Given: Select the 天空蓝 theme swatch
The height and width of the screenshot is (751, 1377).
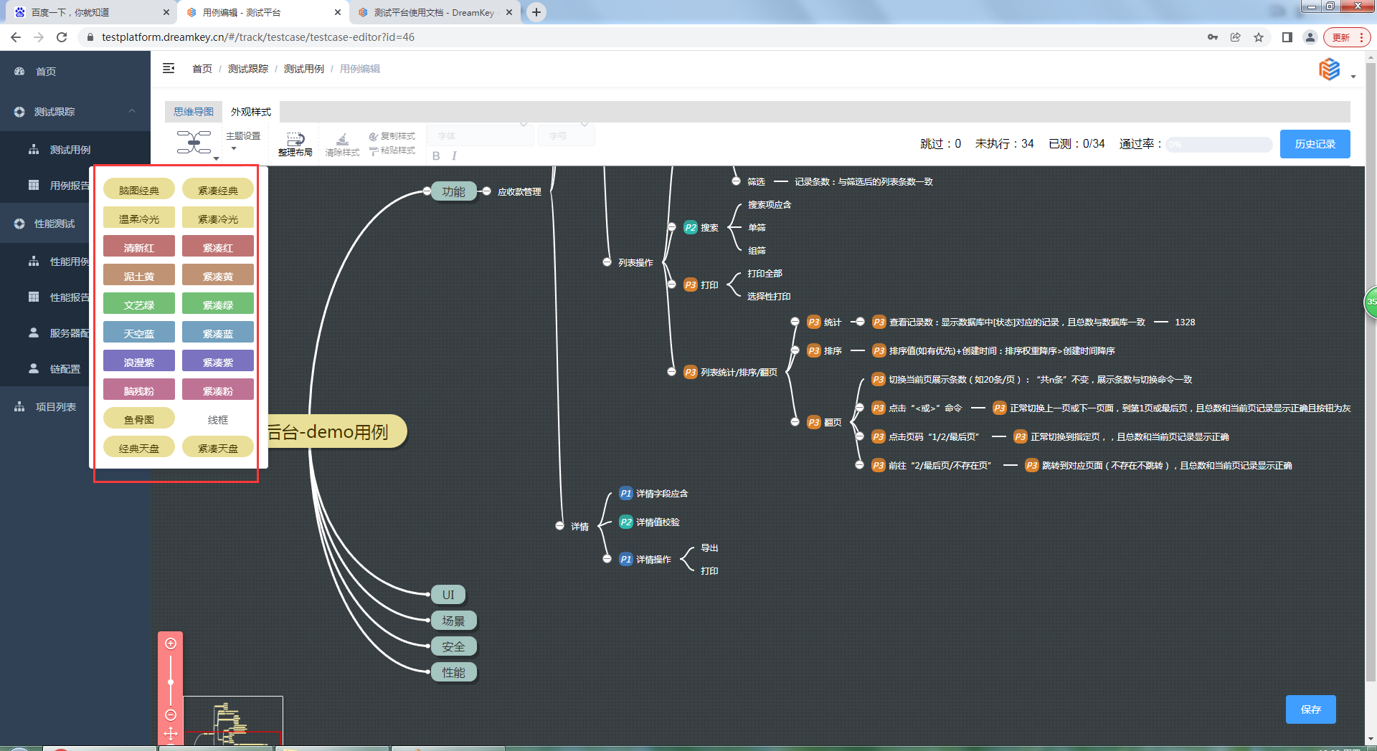Looking at the screenshot, I should (139, 333).
